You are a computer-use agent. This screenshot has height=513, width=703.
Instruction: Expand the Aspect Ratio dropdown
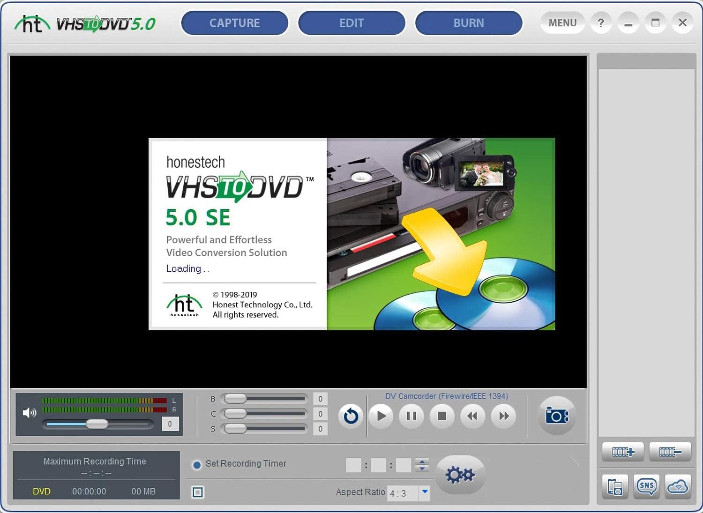point(425,492)
